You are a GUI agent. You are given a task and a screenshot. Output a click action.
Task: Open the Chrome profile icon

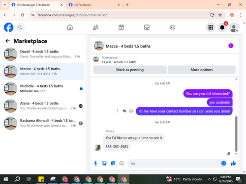[x=232, y=15]
